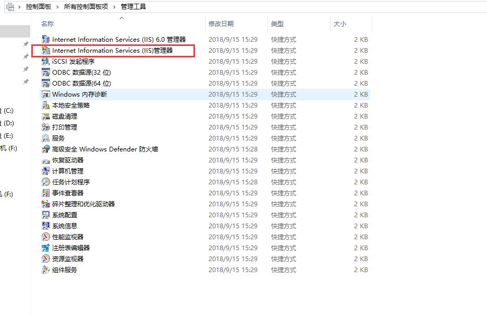Select the IIS 6.0 管理器 icon
Image resolution: width=487 pixels, height=316 pixels.
[46, 40]
